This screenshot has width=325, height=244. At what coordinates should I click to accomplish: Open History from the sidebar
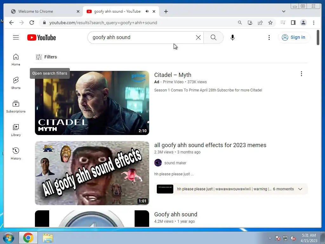(16, 153)
